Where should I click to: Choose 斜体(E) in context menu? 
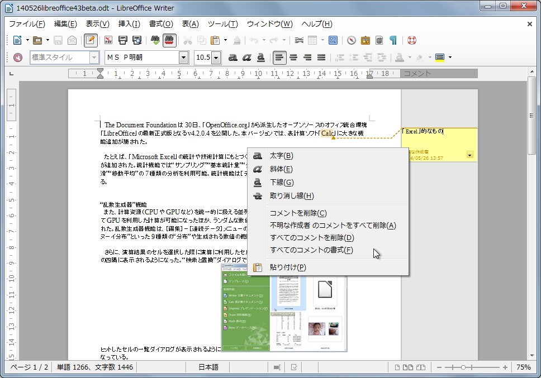(x=328, y=169)
